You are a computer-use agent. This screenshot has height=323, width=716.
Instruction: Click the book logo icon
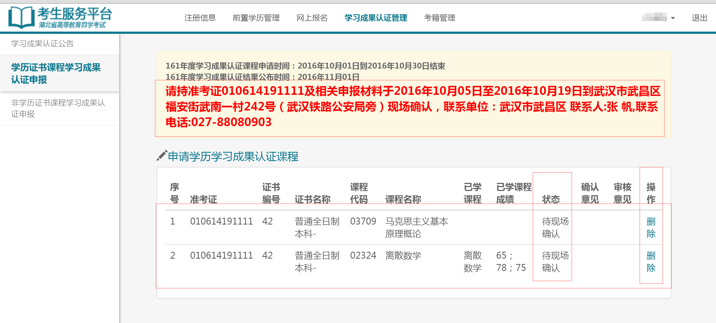[21, 17]
